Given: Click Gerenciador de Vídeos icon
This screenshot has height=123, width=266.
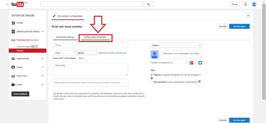Looking at the screenshot, I should click(13, 32).
